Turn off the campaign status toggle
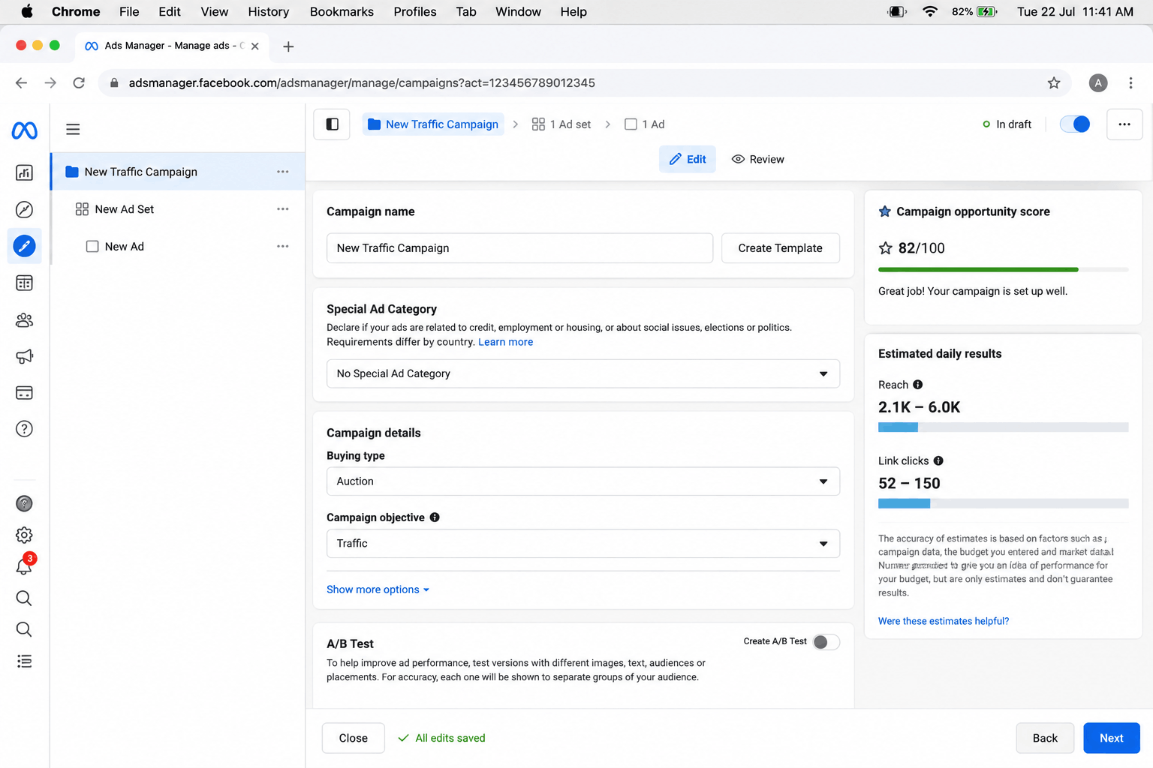 coord(1074,124)
